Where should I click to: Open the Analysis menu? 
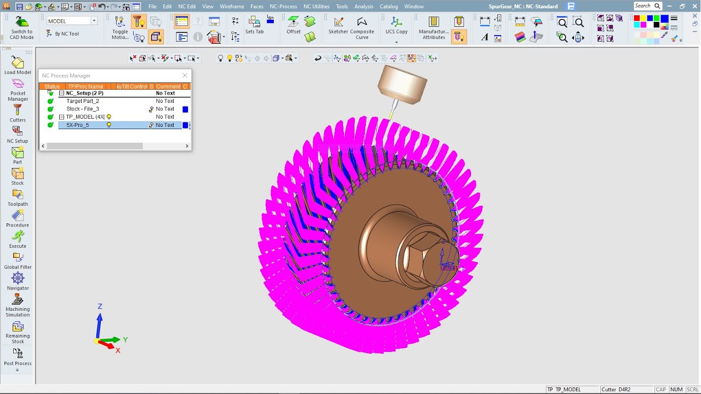coord(364,7)
